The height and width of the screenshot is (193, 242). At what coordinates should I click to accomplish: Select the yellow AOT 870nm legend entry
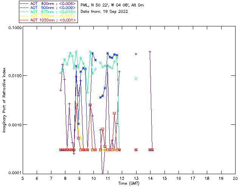48,16
